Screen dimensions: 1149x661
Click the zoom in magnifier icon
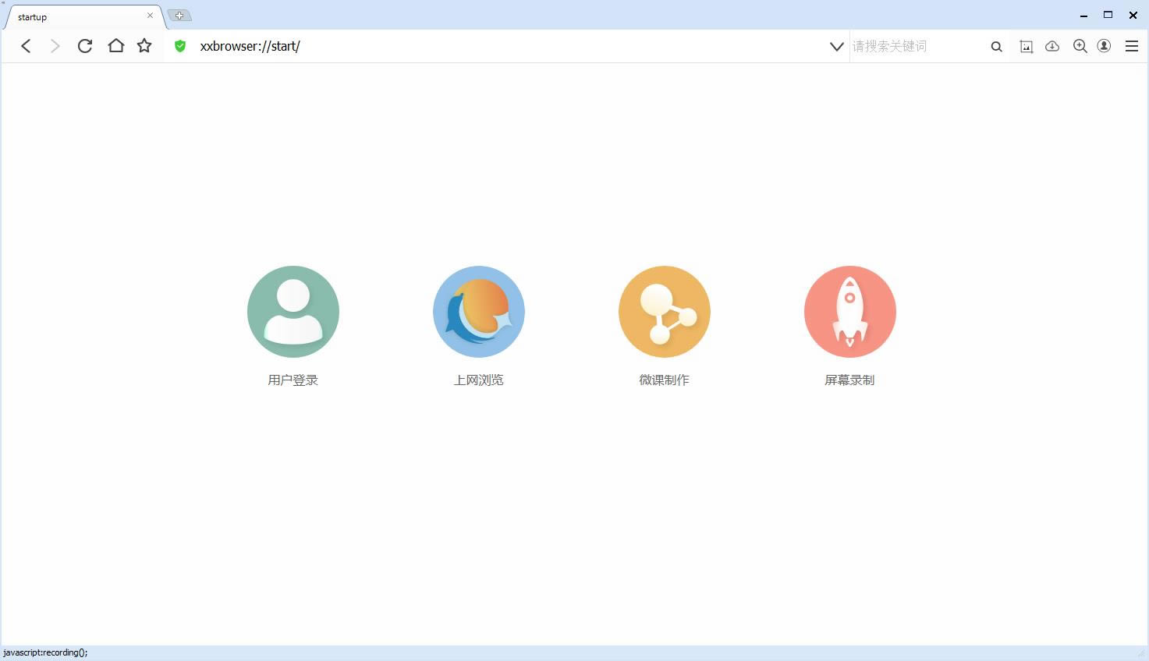pos(1080,47)
